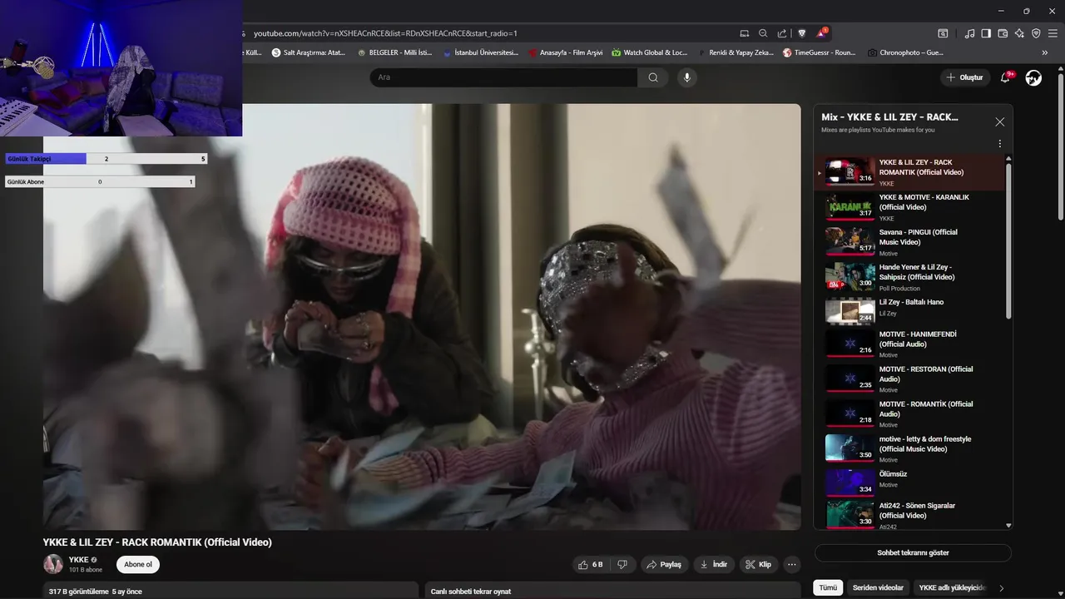This screenshot has width=1065, height=599.
Task: Click the Oluştur create button
Action: coord(965,77)
